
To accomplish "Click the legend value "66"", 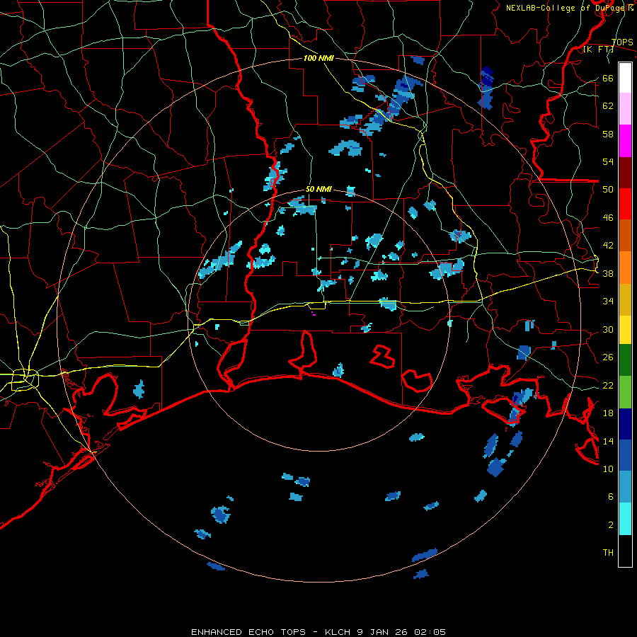I will point(608,78).
